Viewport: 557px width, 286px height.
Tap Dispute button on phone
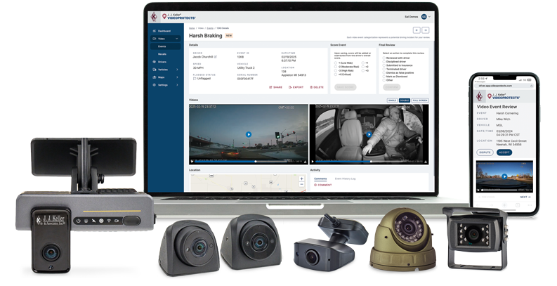coord(485,152)
